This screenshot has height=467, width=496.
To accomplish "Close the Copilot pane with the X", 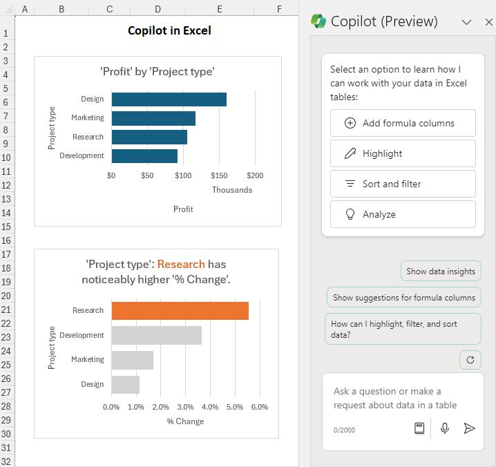I will point(489,22).
